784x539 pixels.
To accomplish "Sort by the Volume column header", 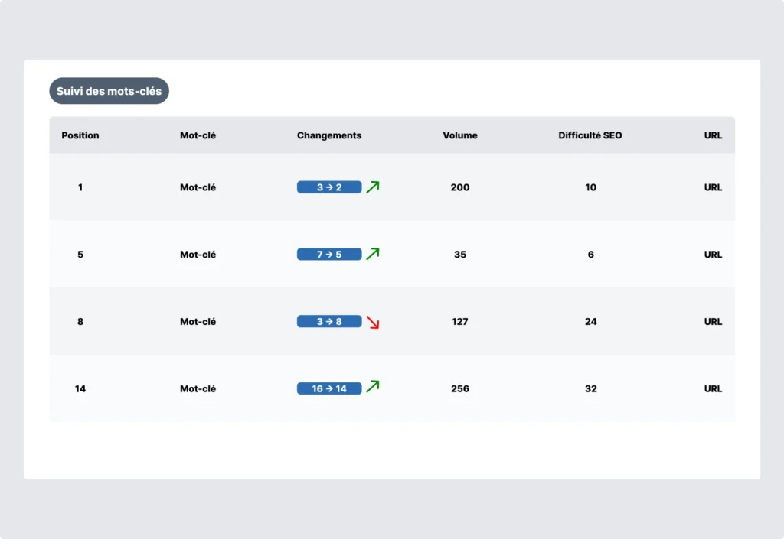I will coord(460,135).
